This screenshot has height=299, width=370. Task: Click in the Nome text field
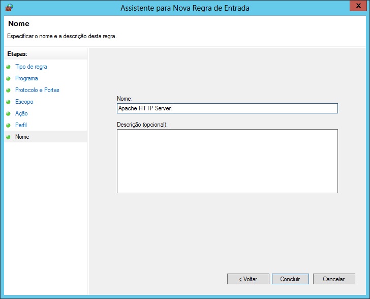pos(227,108)
